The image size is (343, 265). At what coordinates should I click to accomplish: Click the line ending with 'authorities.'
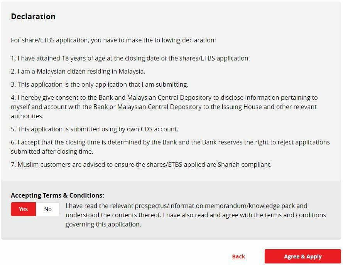[x=27, y=116]
